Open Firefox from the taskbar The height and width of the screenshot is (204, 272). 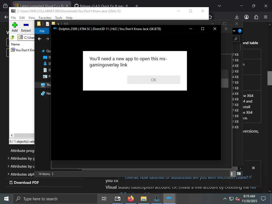click(x=130, y=199)
